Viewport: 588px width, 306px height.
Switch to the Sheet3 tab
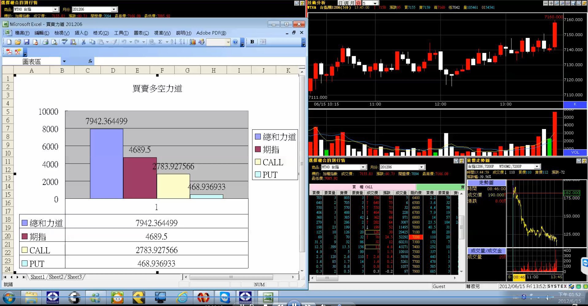tap(74, 277)
